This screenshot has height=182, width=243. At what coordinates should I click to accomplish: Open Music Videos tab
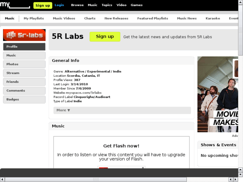click(64, 18)
